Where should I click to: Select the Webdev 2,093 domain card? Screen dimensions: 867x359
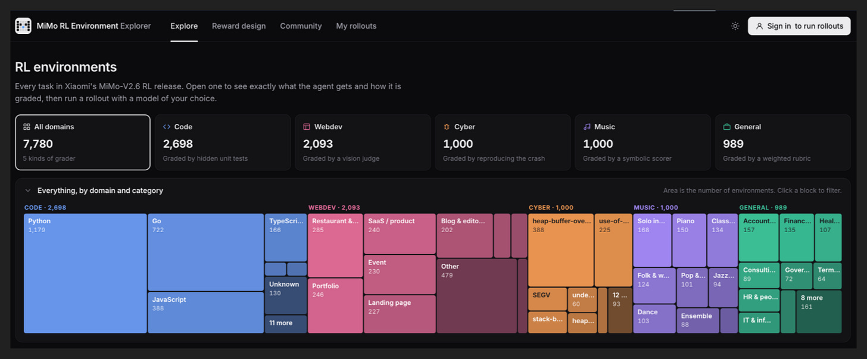click(363, 142)
